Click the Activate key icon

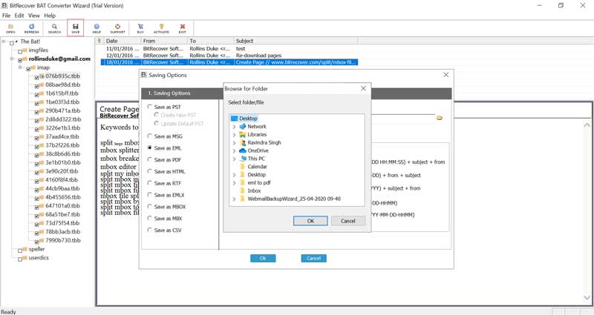pyautogui.click(x=161, y=28)
